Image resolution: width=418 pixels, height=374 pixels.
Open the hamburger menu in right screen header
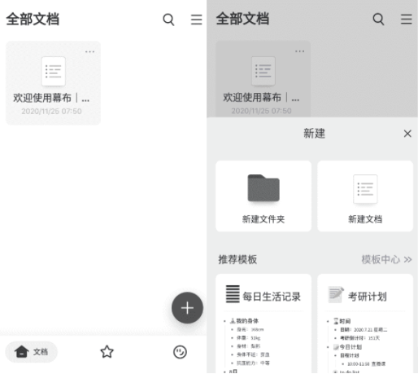point(407,20)
